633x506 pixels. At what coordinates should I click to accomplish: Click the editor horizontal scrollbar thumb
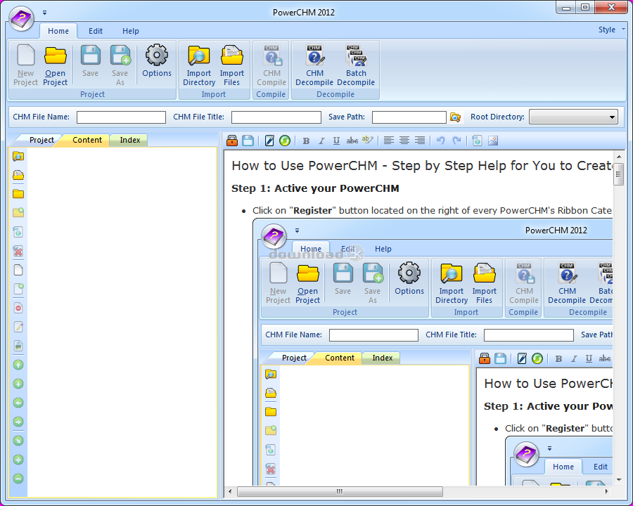click(x=340, y=491)
